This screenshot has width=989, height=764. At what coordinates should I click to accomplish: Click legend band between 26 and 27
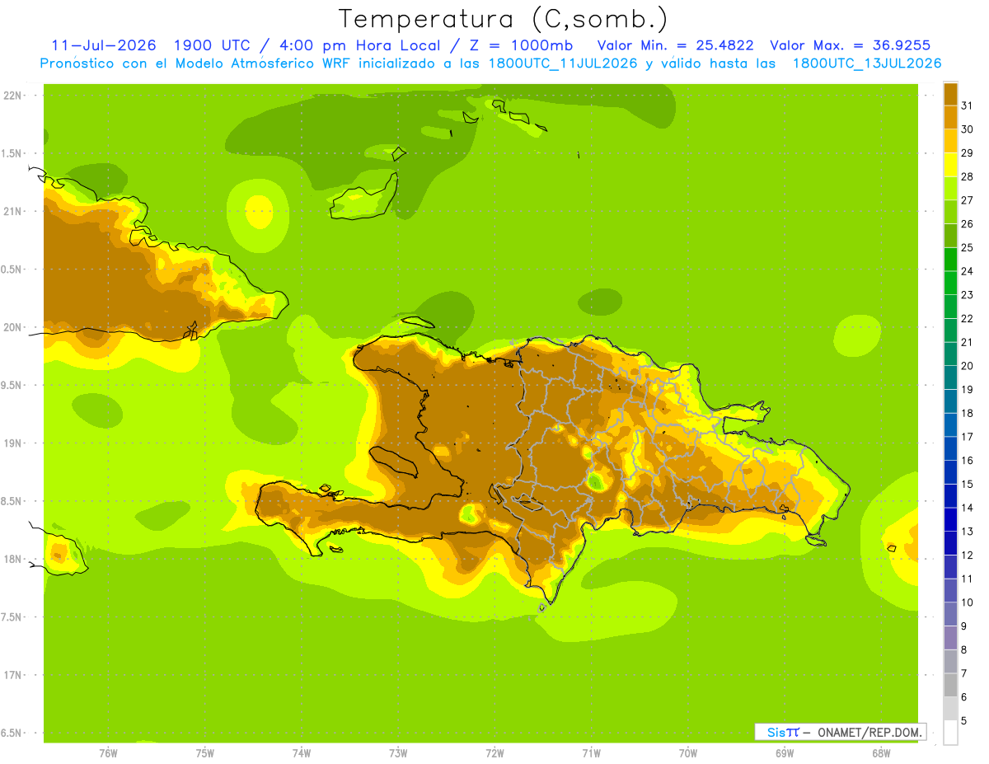point(950,212)
